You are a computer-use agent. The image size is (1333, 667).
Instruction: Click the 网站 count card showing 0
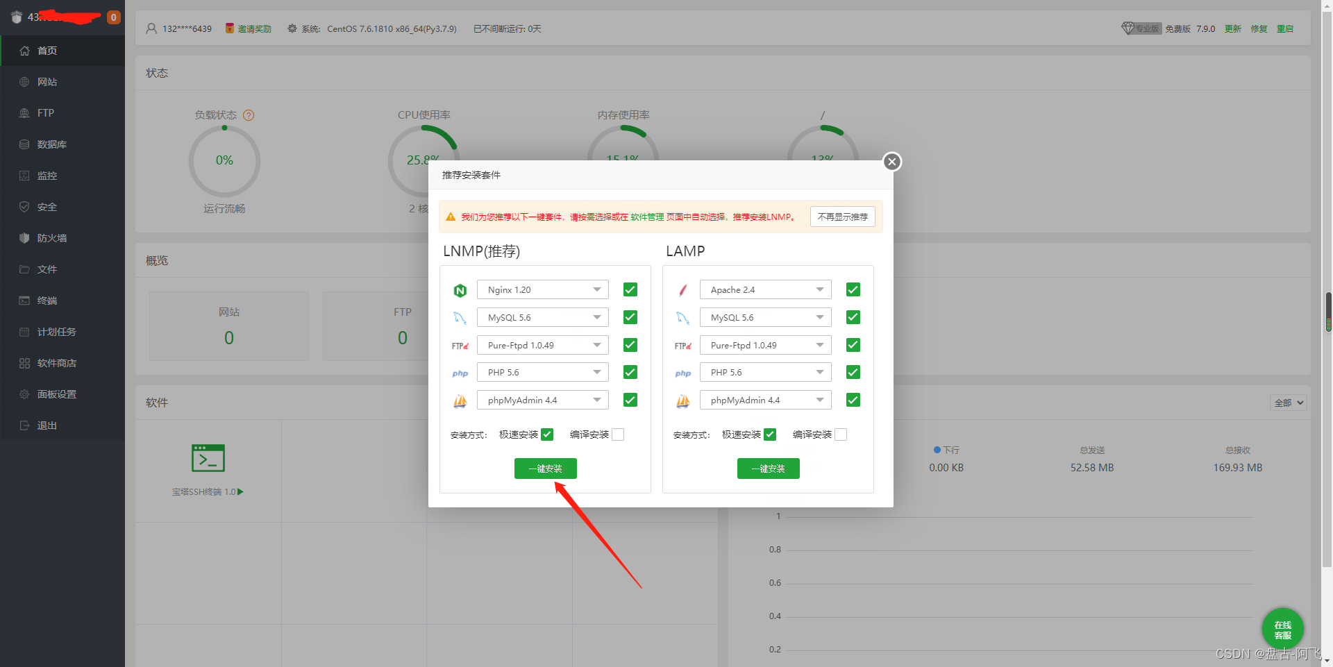[229, 326]
